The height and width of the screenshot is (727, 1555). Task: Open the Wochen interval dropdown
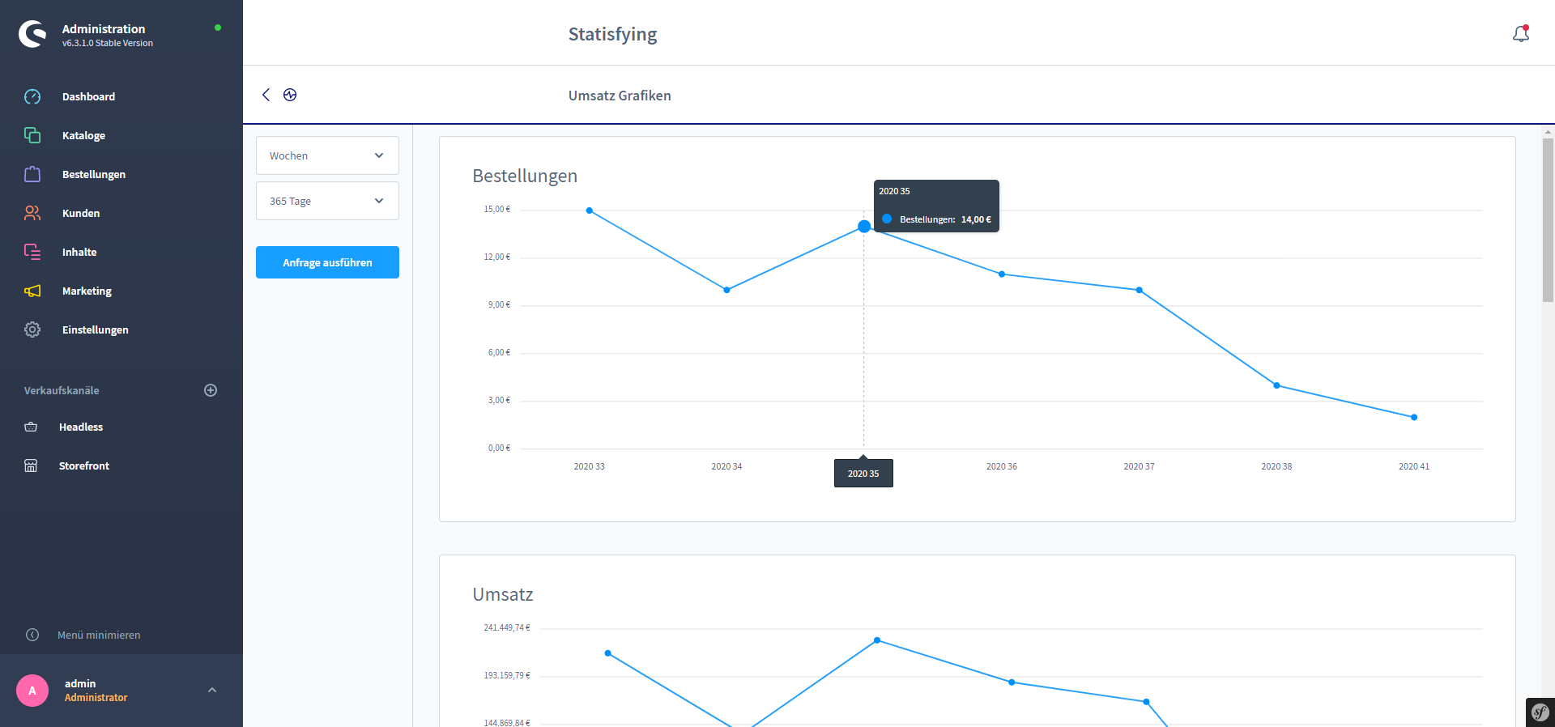(x=327, y=155)
